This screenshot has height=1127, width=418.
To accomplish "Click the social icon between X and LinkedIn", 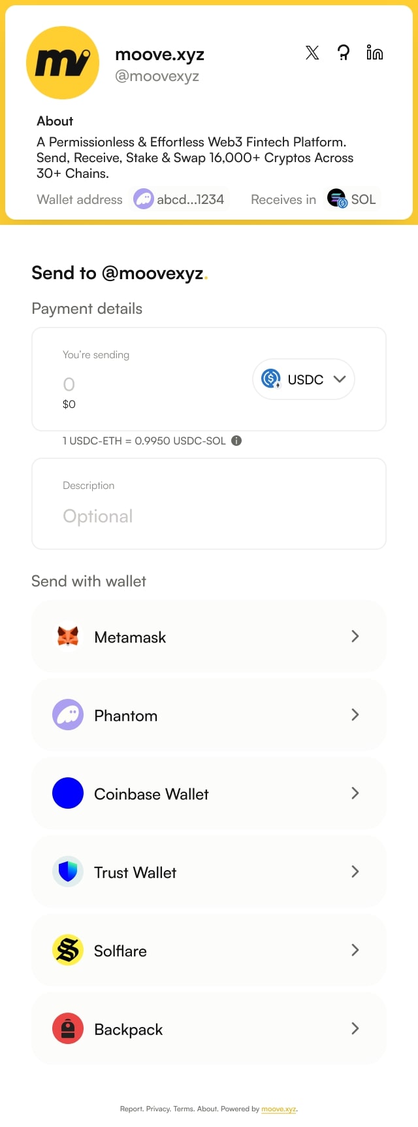I will click(344, 53).
